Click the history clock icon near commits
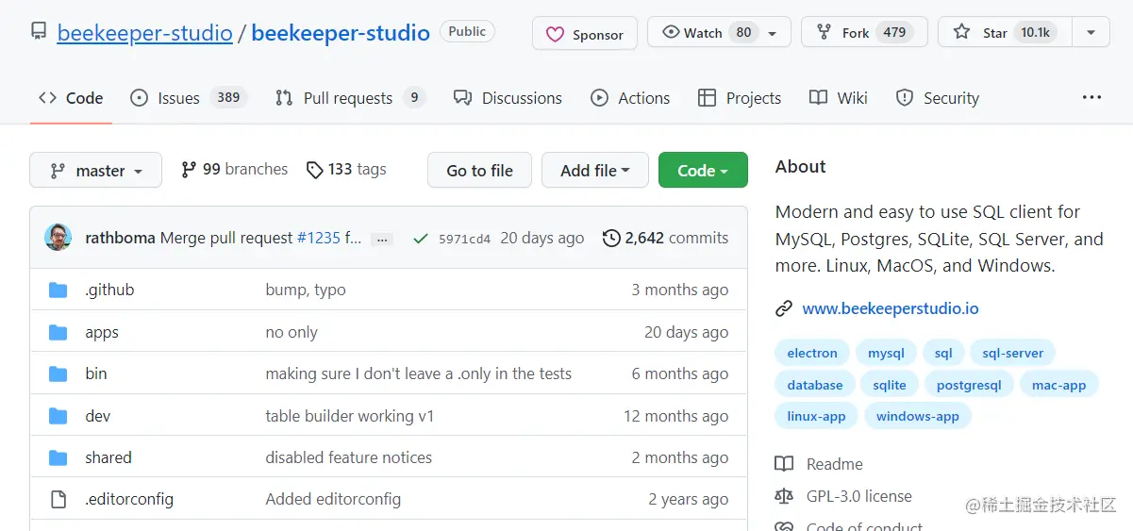 click(x=611, y=238)
